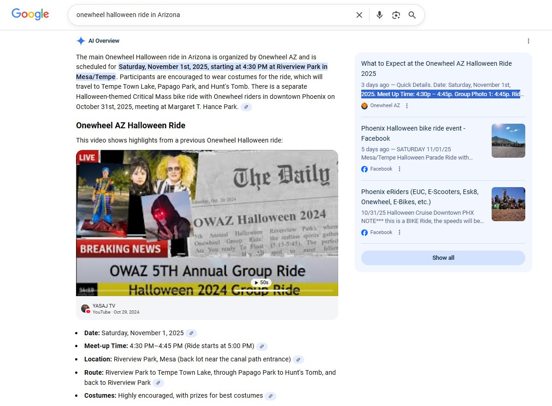Screen dimensions: 552x406
Task: Open source link icon beside Location bullet
Action: click(298, 359)
